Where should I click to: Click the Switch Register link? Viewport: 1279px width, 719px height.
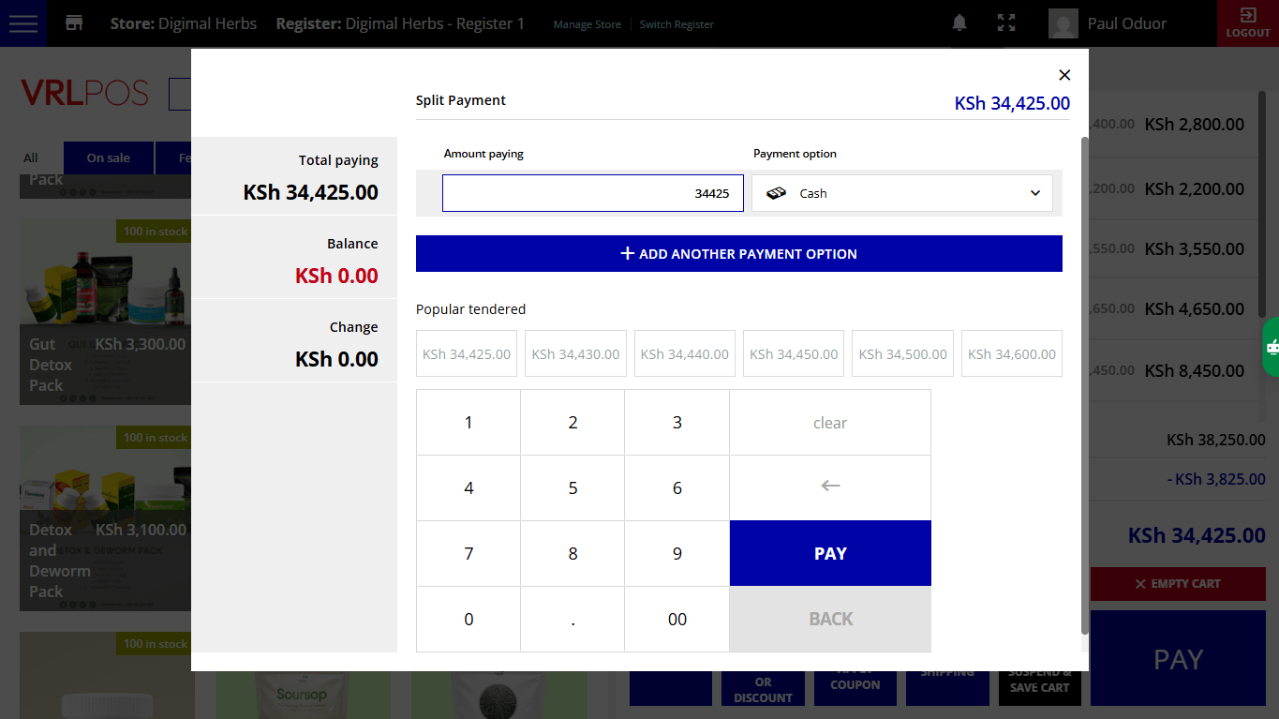[677, 24]
